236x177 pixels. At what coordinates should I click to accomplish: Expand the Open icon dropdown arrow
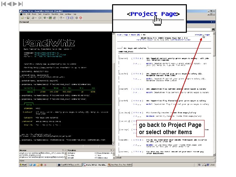coord(25,18)
